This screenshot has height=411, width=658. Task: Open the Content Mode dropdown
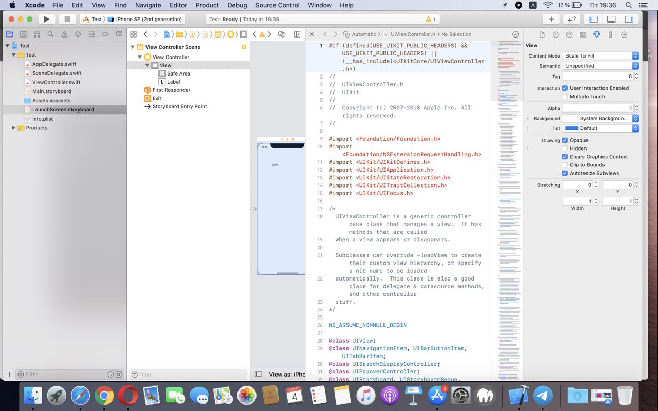[600, 56]
